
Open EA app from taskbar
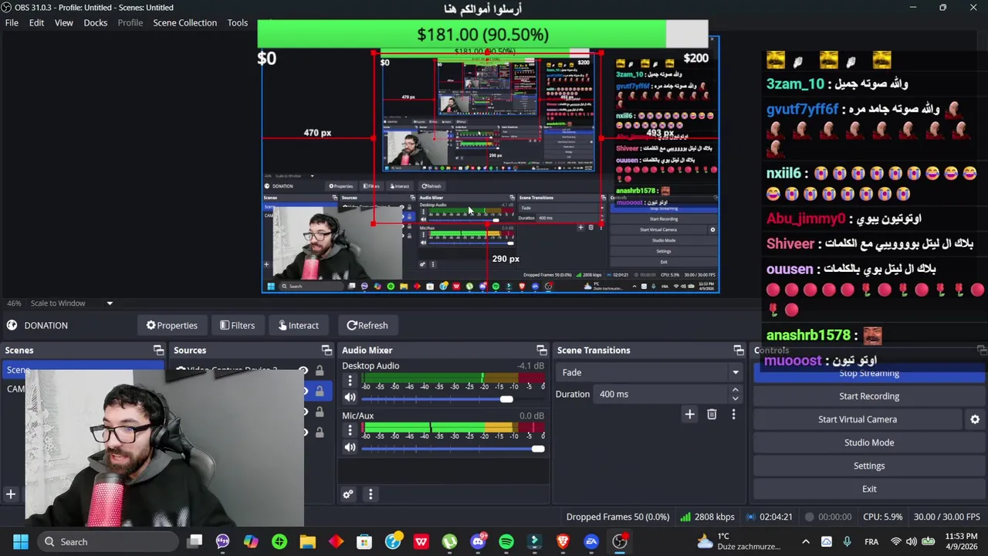point(591,541)
